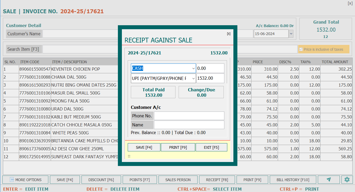Expand the UPI payment mode dropdown
Viewport: 355px width, 192px height.
[193, 78]
